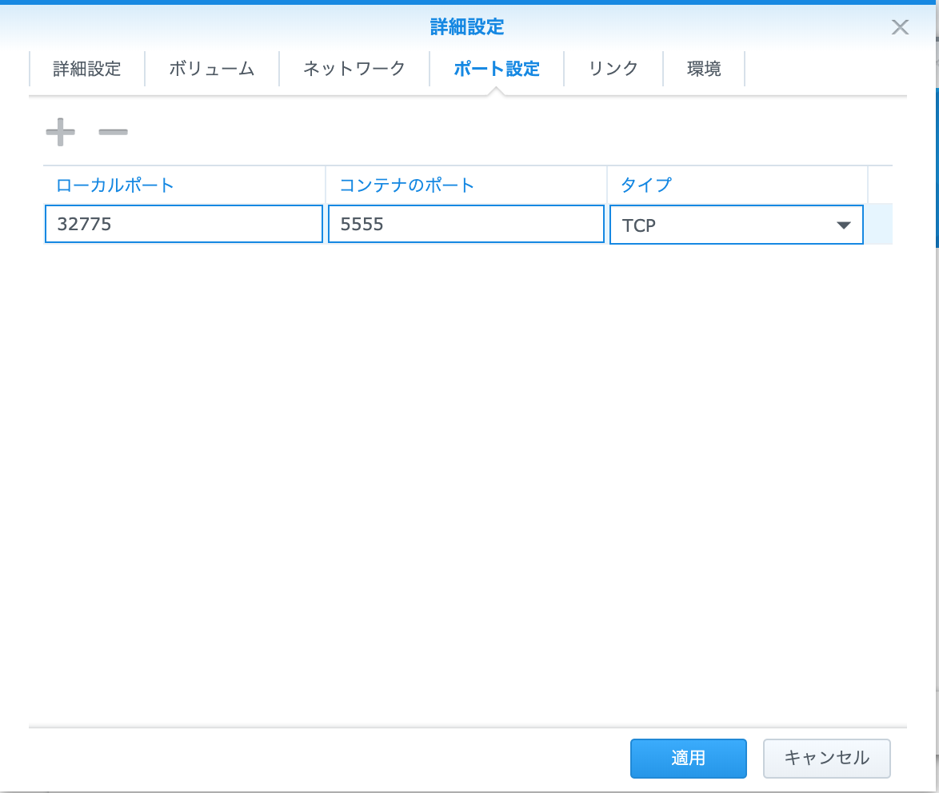The width and height of the screenshot is (939, 793).
Task: Click the dropdown arrow next to TCP
Action: point(844,225)
